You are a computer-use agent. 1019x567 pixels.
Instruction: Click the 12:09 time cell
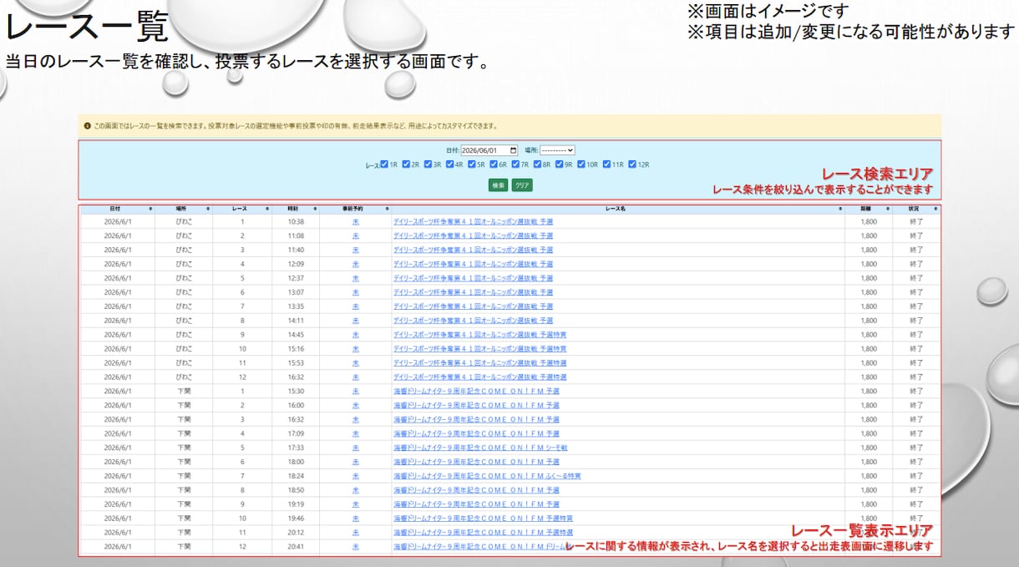click(x=296, y=265)
